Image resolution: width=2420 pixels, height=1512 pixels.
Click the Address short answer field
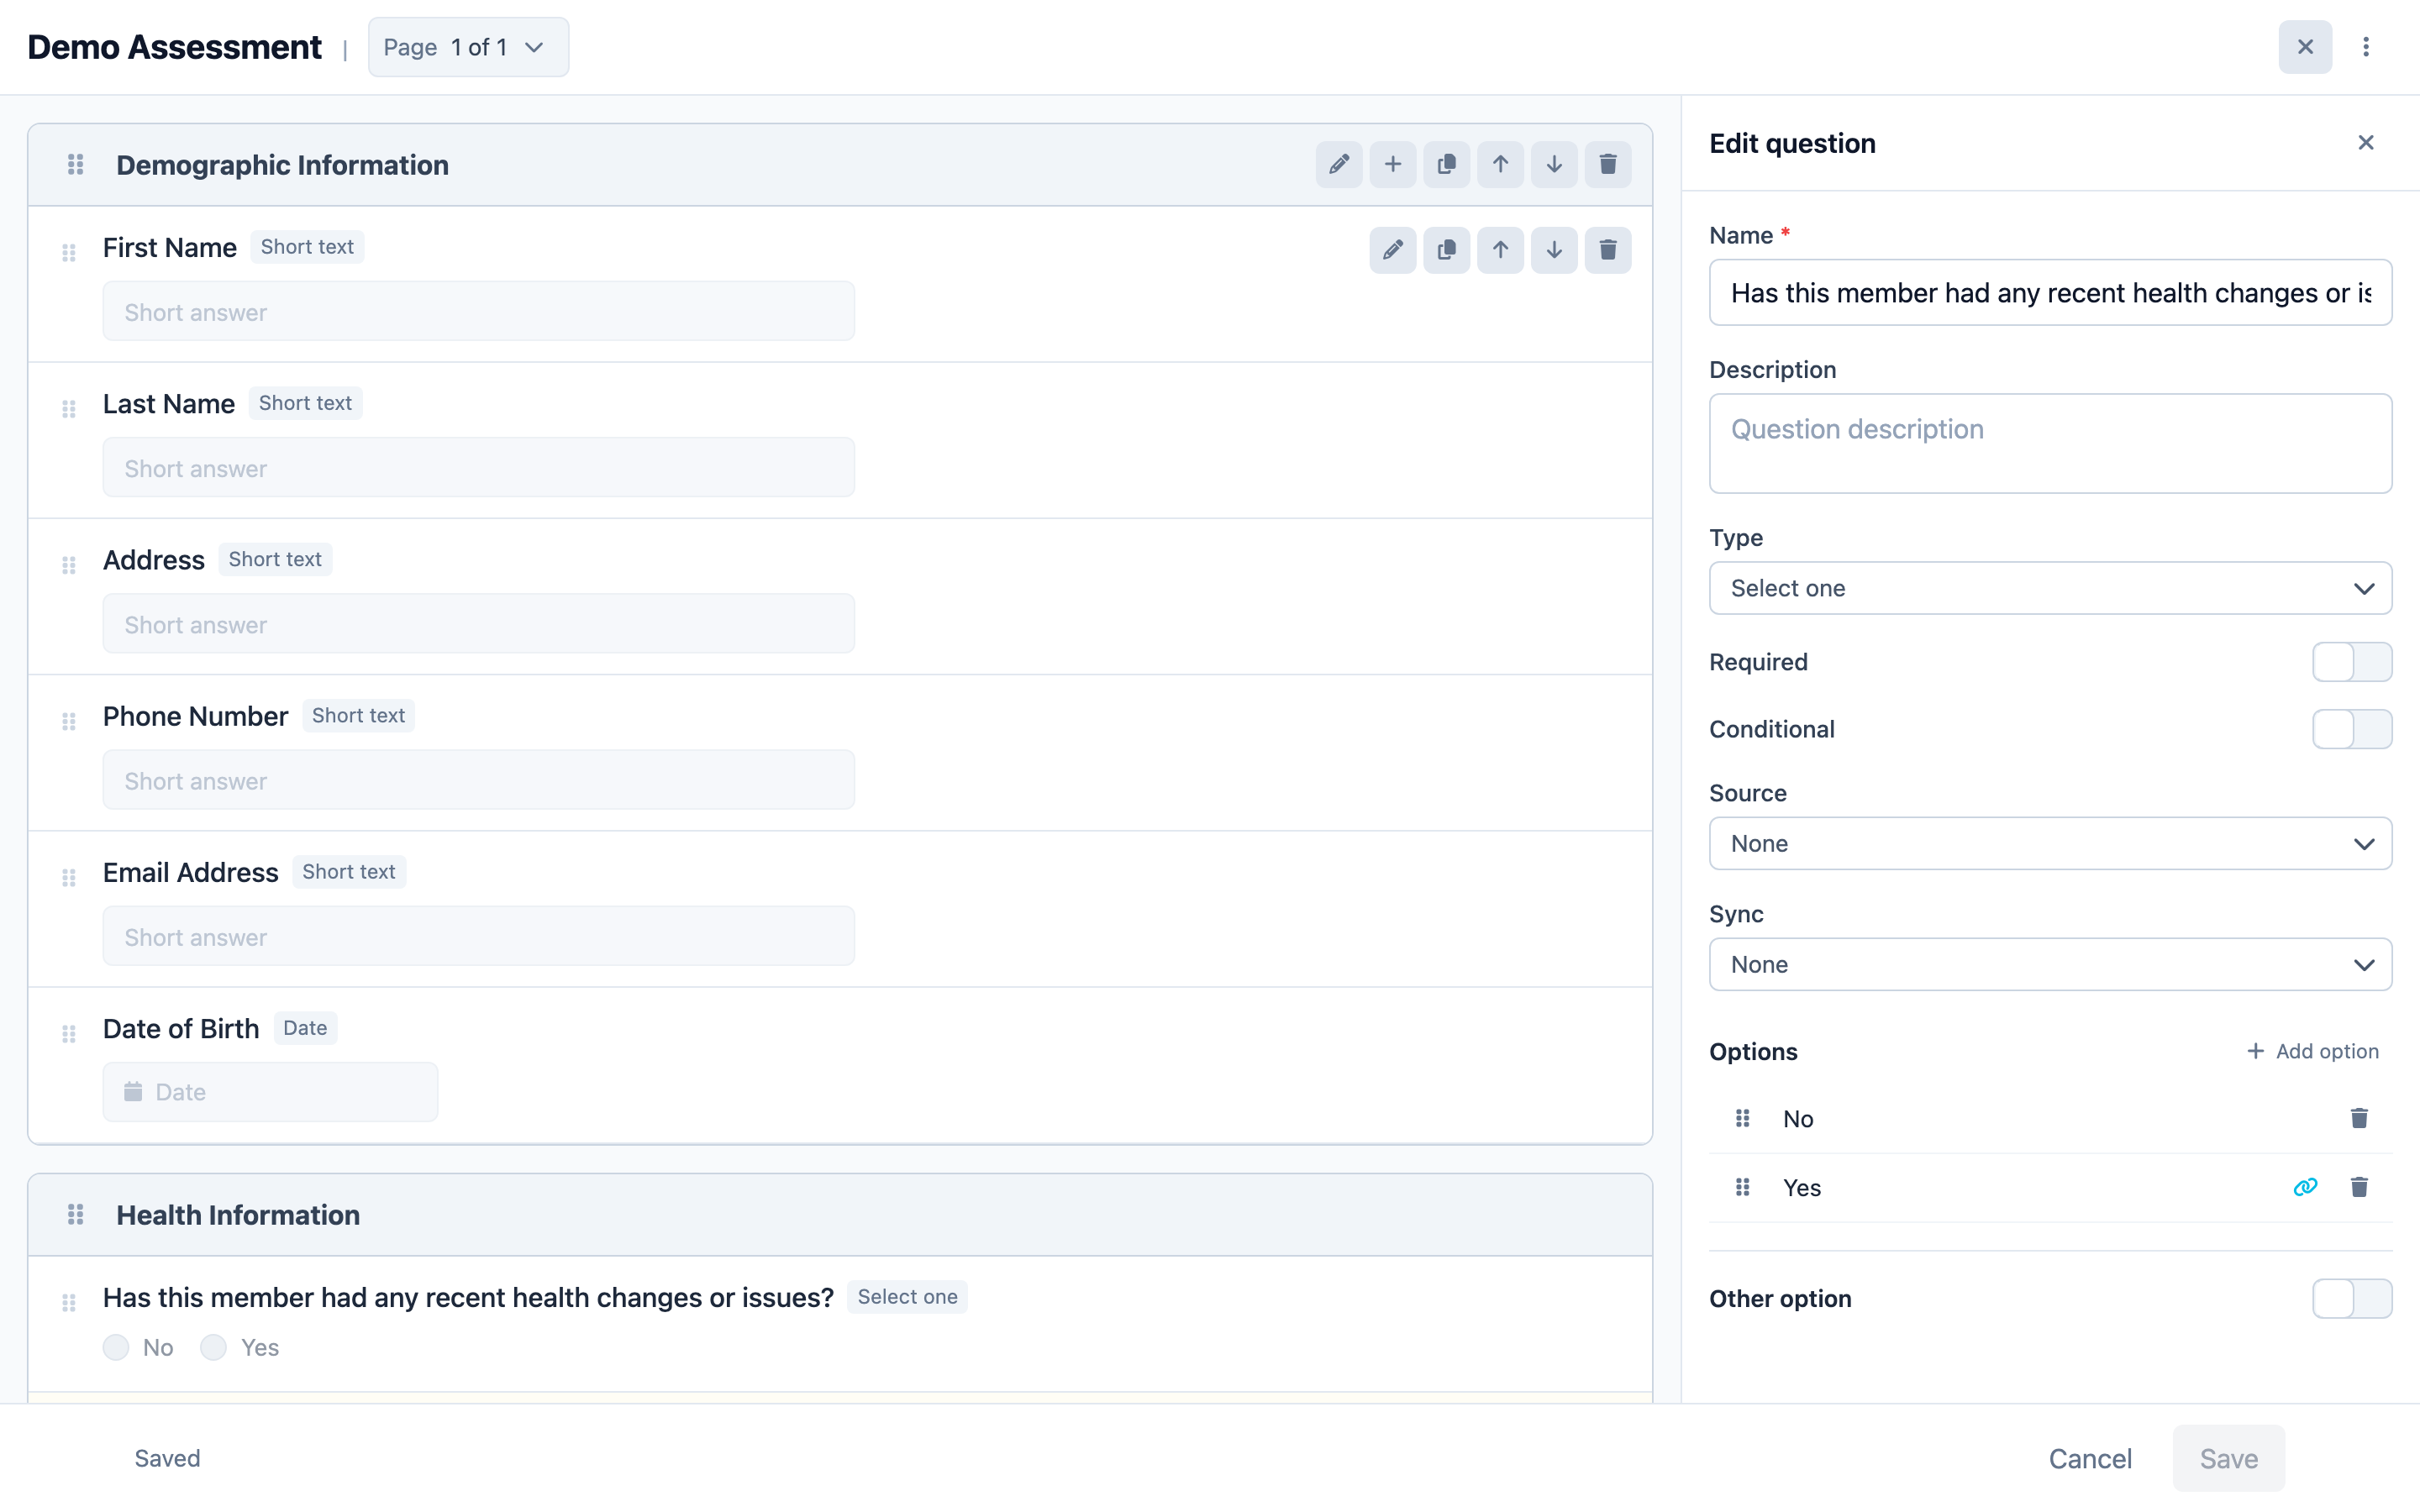pos(478,624)
